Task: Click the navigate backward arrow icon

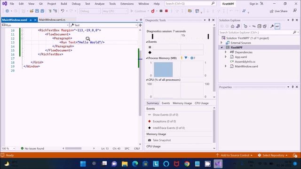Action: (7, 11)
